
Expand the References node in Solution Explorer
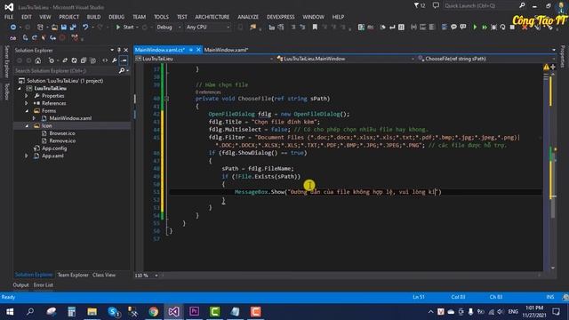27,103
